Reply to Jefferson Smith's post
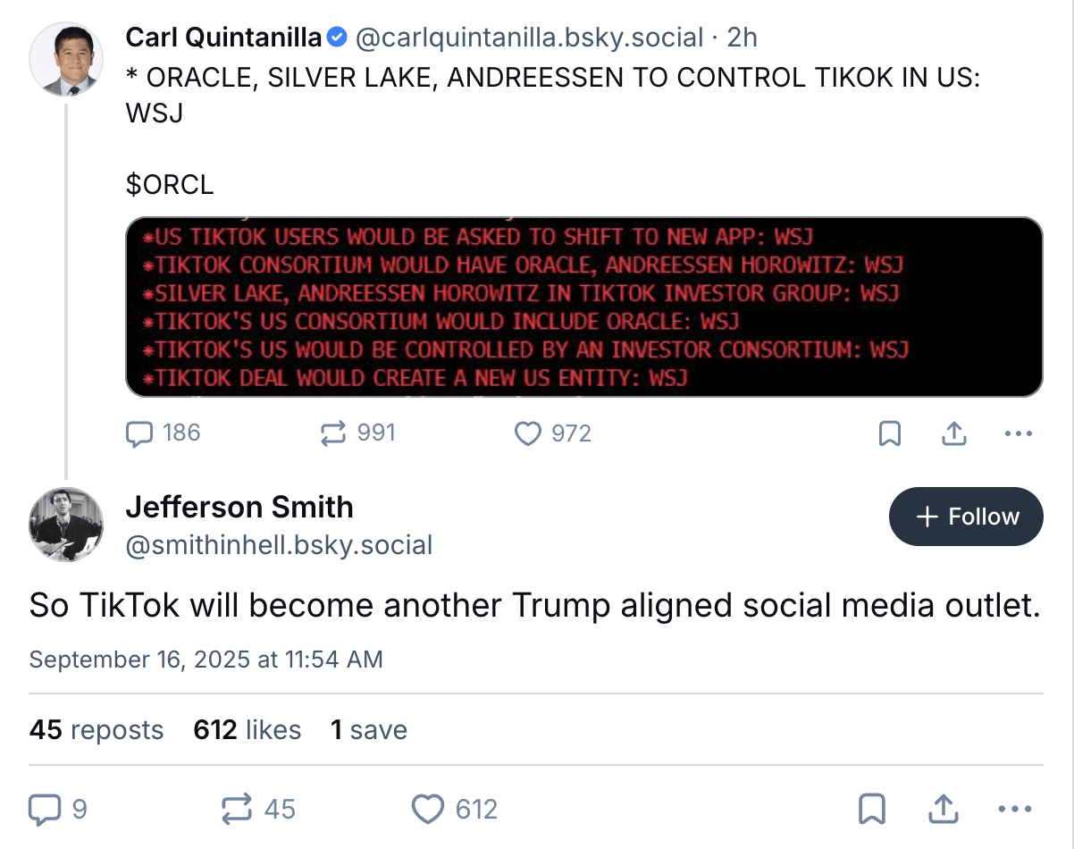1074x849 pixels. (x=44, y=810)
